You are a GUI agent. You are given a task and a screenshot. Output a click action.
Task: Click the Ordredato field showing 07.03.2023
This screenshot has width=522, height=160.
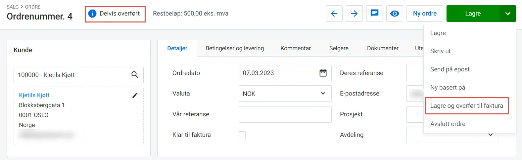coord(285,73)
